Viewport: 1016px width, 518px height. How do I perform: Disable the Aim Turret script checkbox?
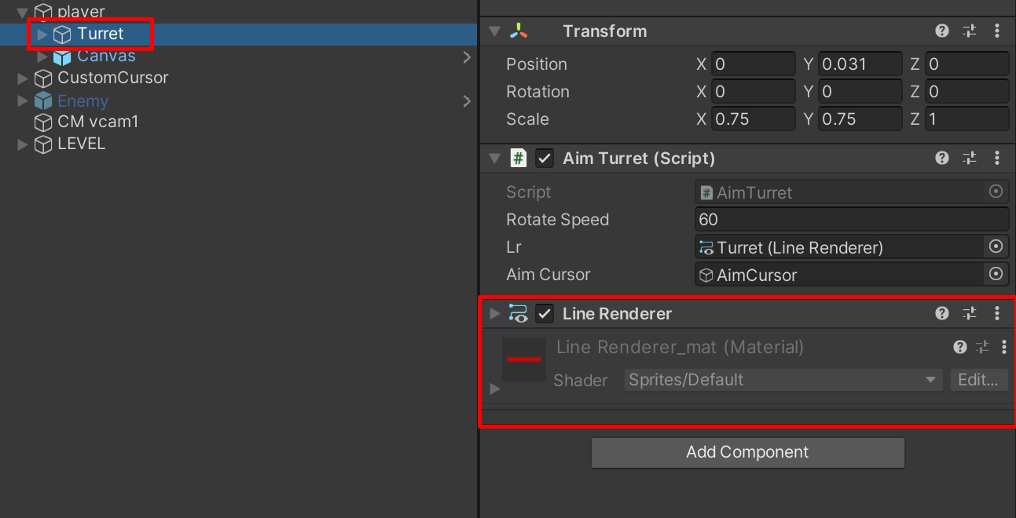click(545, 158)
